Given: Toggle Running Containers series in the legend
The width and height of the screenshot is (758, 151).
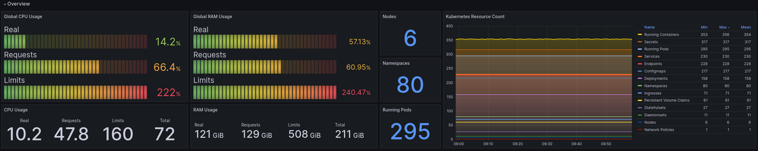Looking at the screenshot, I should [661, 35].
